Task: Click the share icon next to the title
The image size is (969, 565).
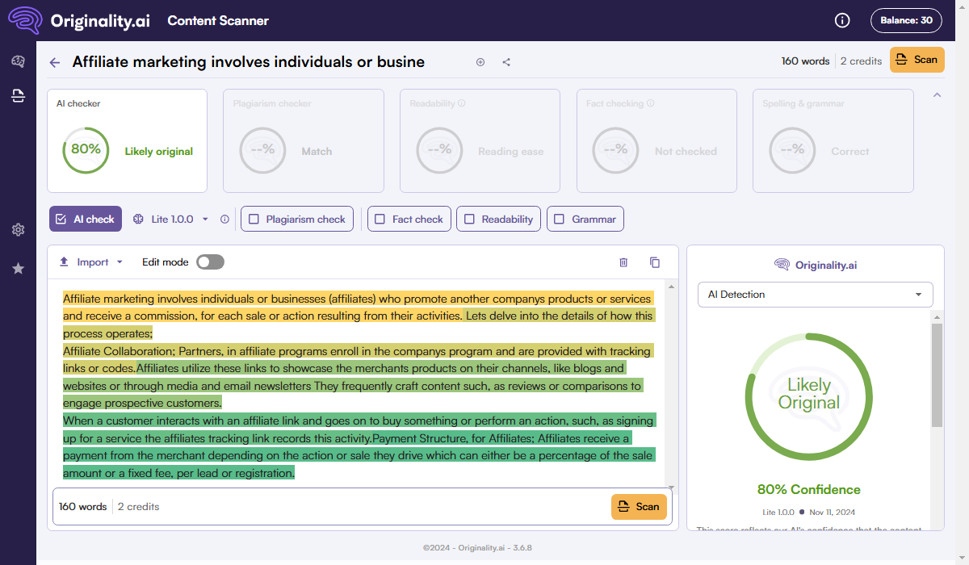Action: tap(506, 62)
